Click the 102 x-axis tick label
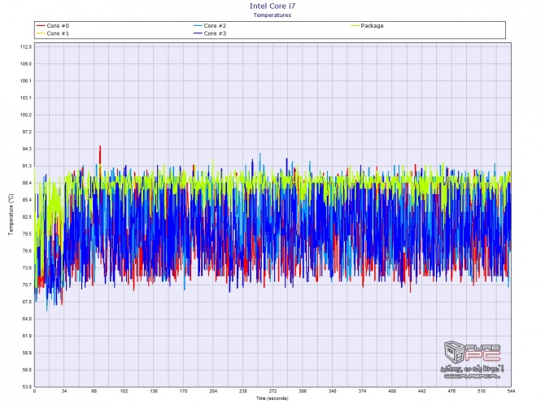The width and height of the screenshot is (545, 408). pyautogui.click(x=124, y=391)
